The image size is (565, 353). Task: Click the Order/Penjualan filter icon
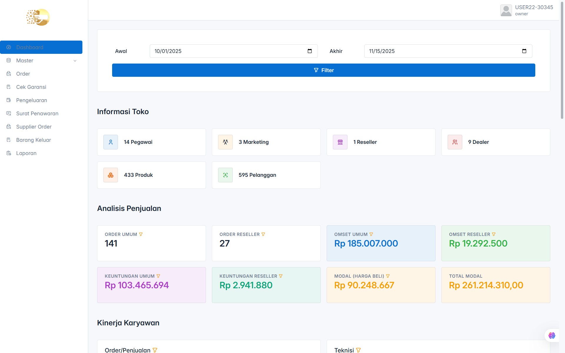(x=155, y=350)
